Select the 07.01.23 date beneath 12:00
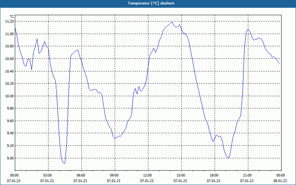296x185 pixels. coord(147,181)
